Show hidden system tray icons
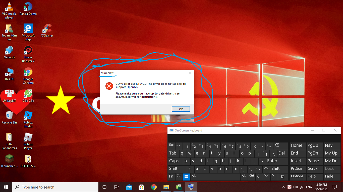 click(283, 187)
